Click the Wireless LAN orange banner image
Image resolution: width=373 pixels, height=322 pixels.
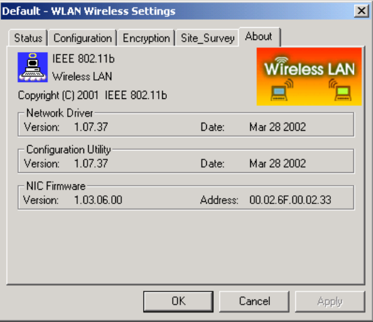click(309, 77)
